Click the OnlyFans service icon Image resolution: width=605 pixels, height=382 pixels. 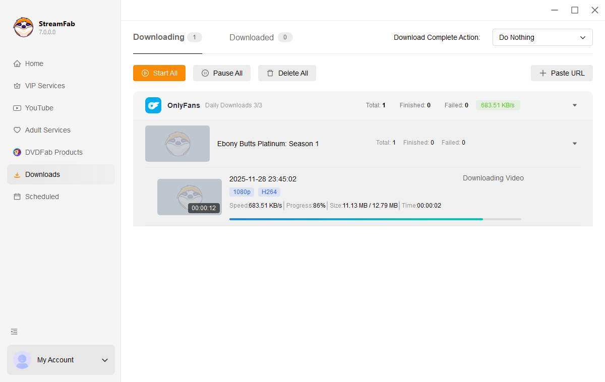tap(153, 105)
